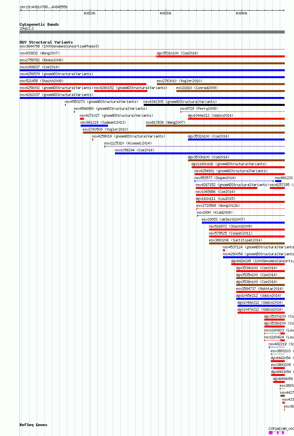Click the RefSeq Genes track heading

(x=33, y=425)
